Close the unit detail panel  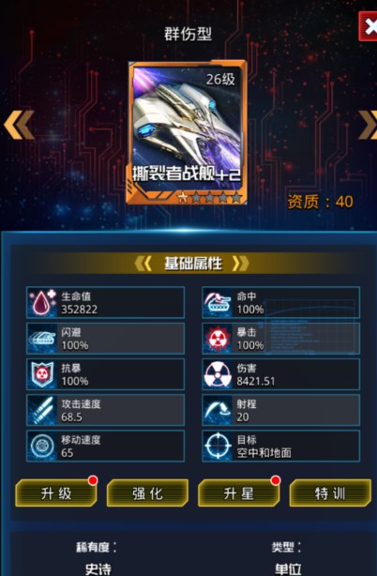369,26
